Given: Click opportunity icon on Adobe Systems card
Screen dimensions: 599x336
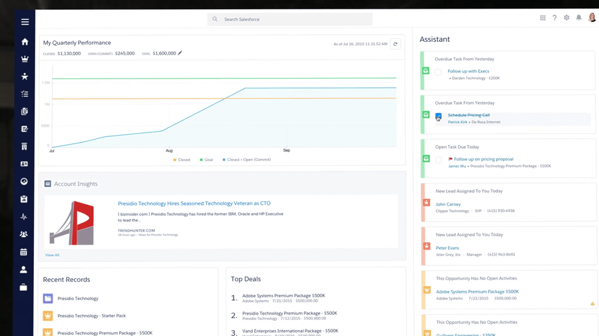Looking at the screenshot, I should coord(427,290).
